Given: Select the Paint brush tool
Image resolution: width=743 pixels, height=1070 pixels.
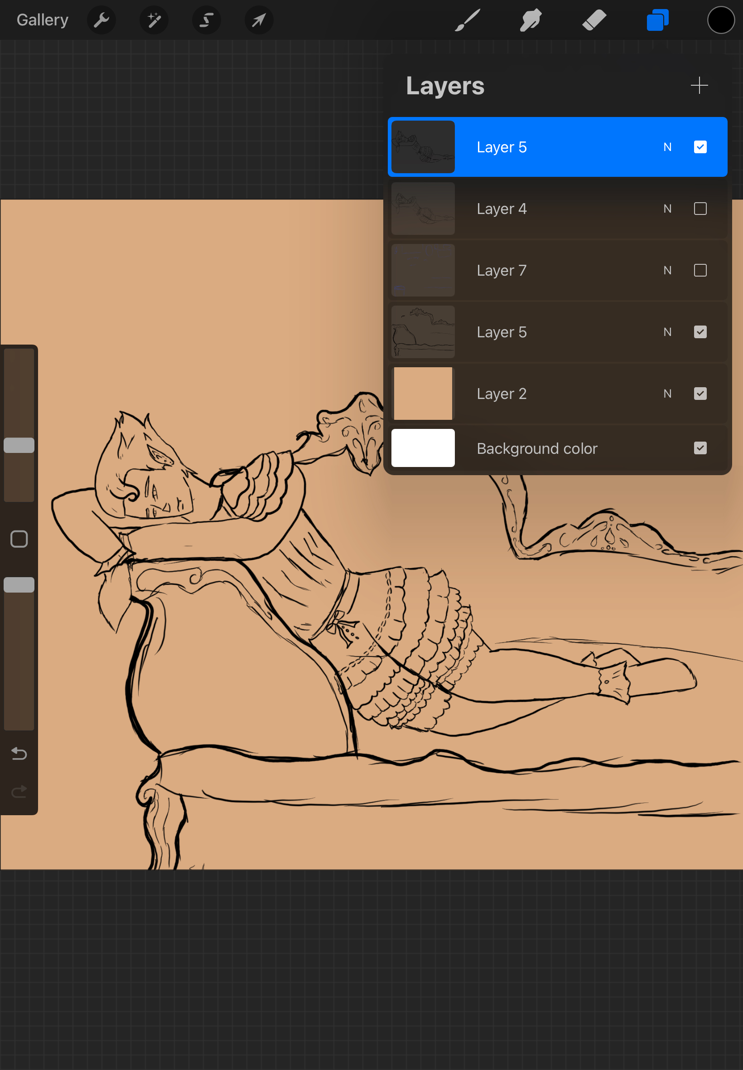Looking at the screenshot, I should pyautogui.click(x=468, y=20).
